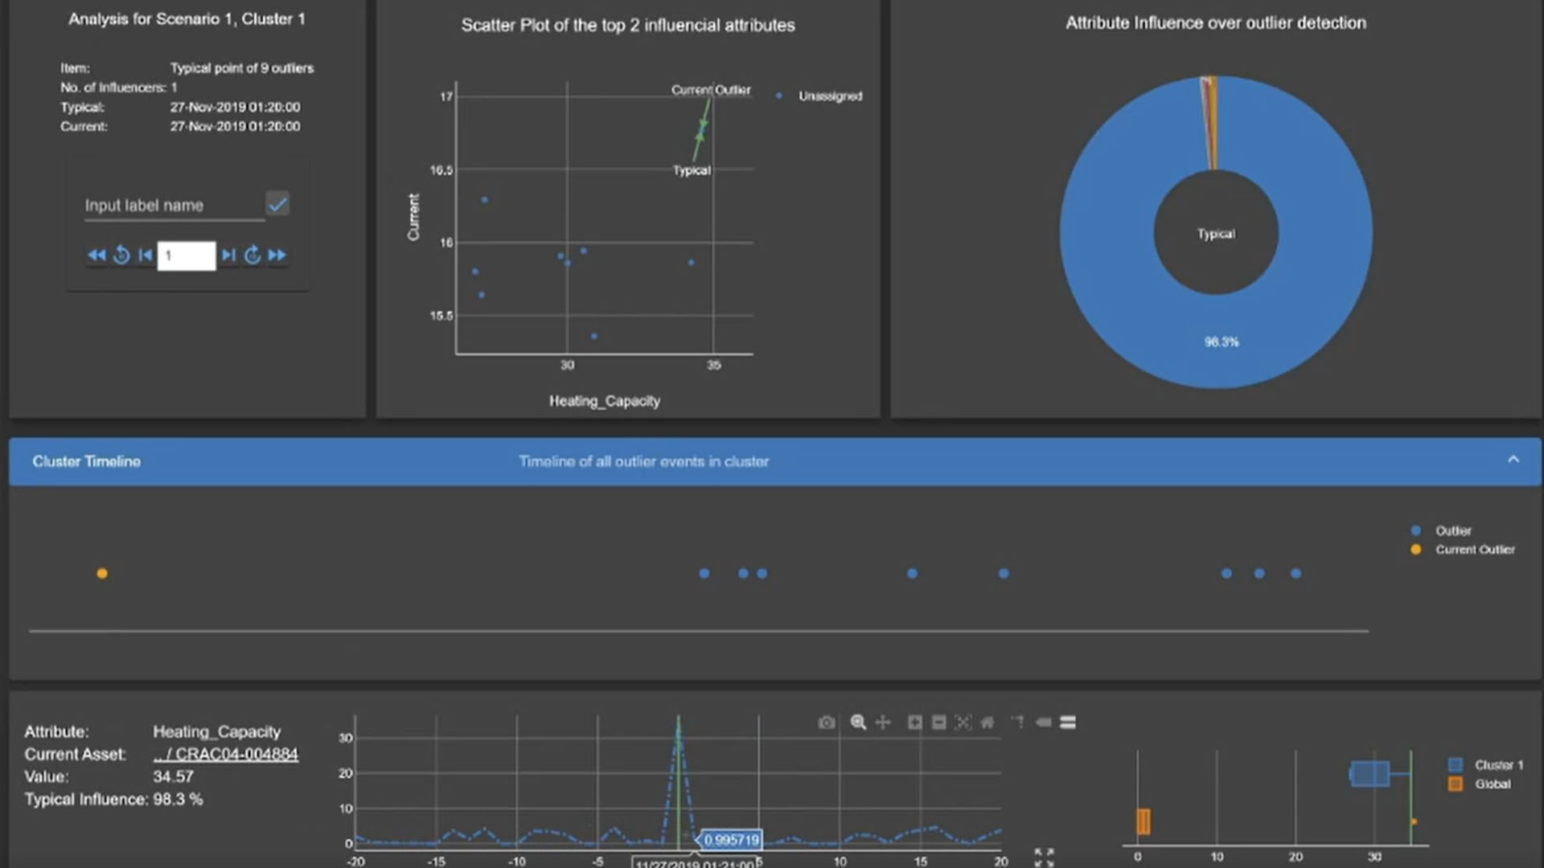Reset axes using the home icon
This screenshot has width=1544, height=868.
pyautogui.click(x=988, y=723)
